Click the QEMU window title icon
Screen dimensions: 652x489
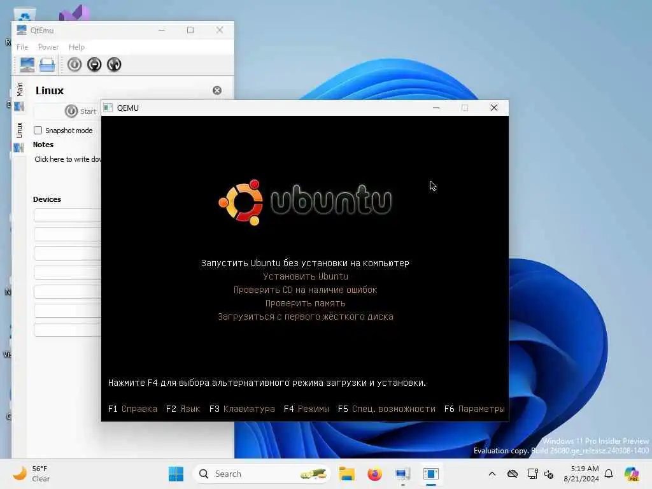(x=108, y=108)
